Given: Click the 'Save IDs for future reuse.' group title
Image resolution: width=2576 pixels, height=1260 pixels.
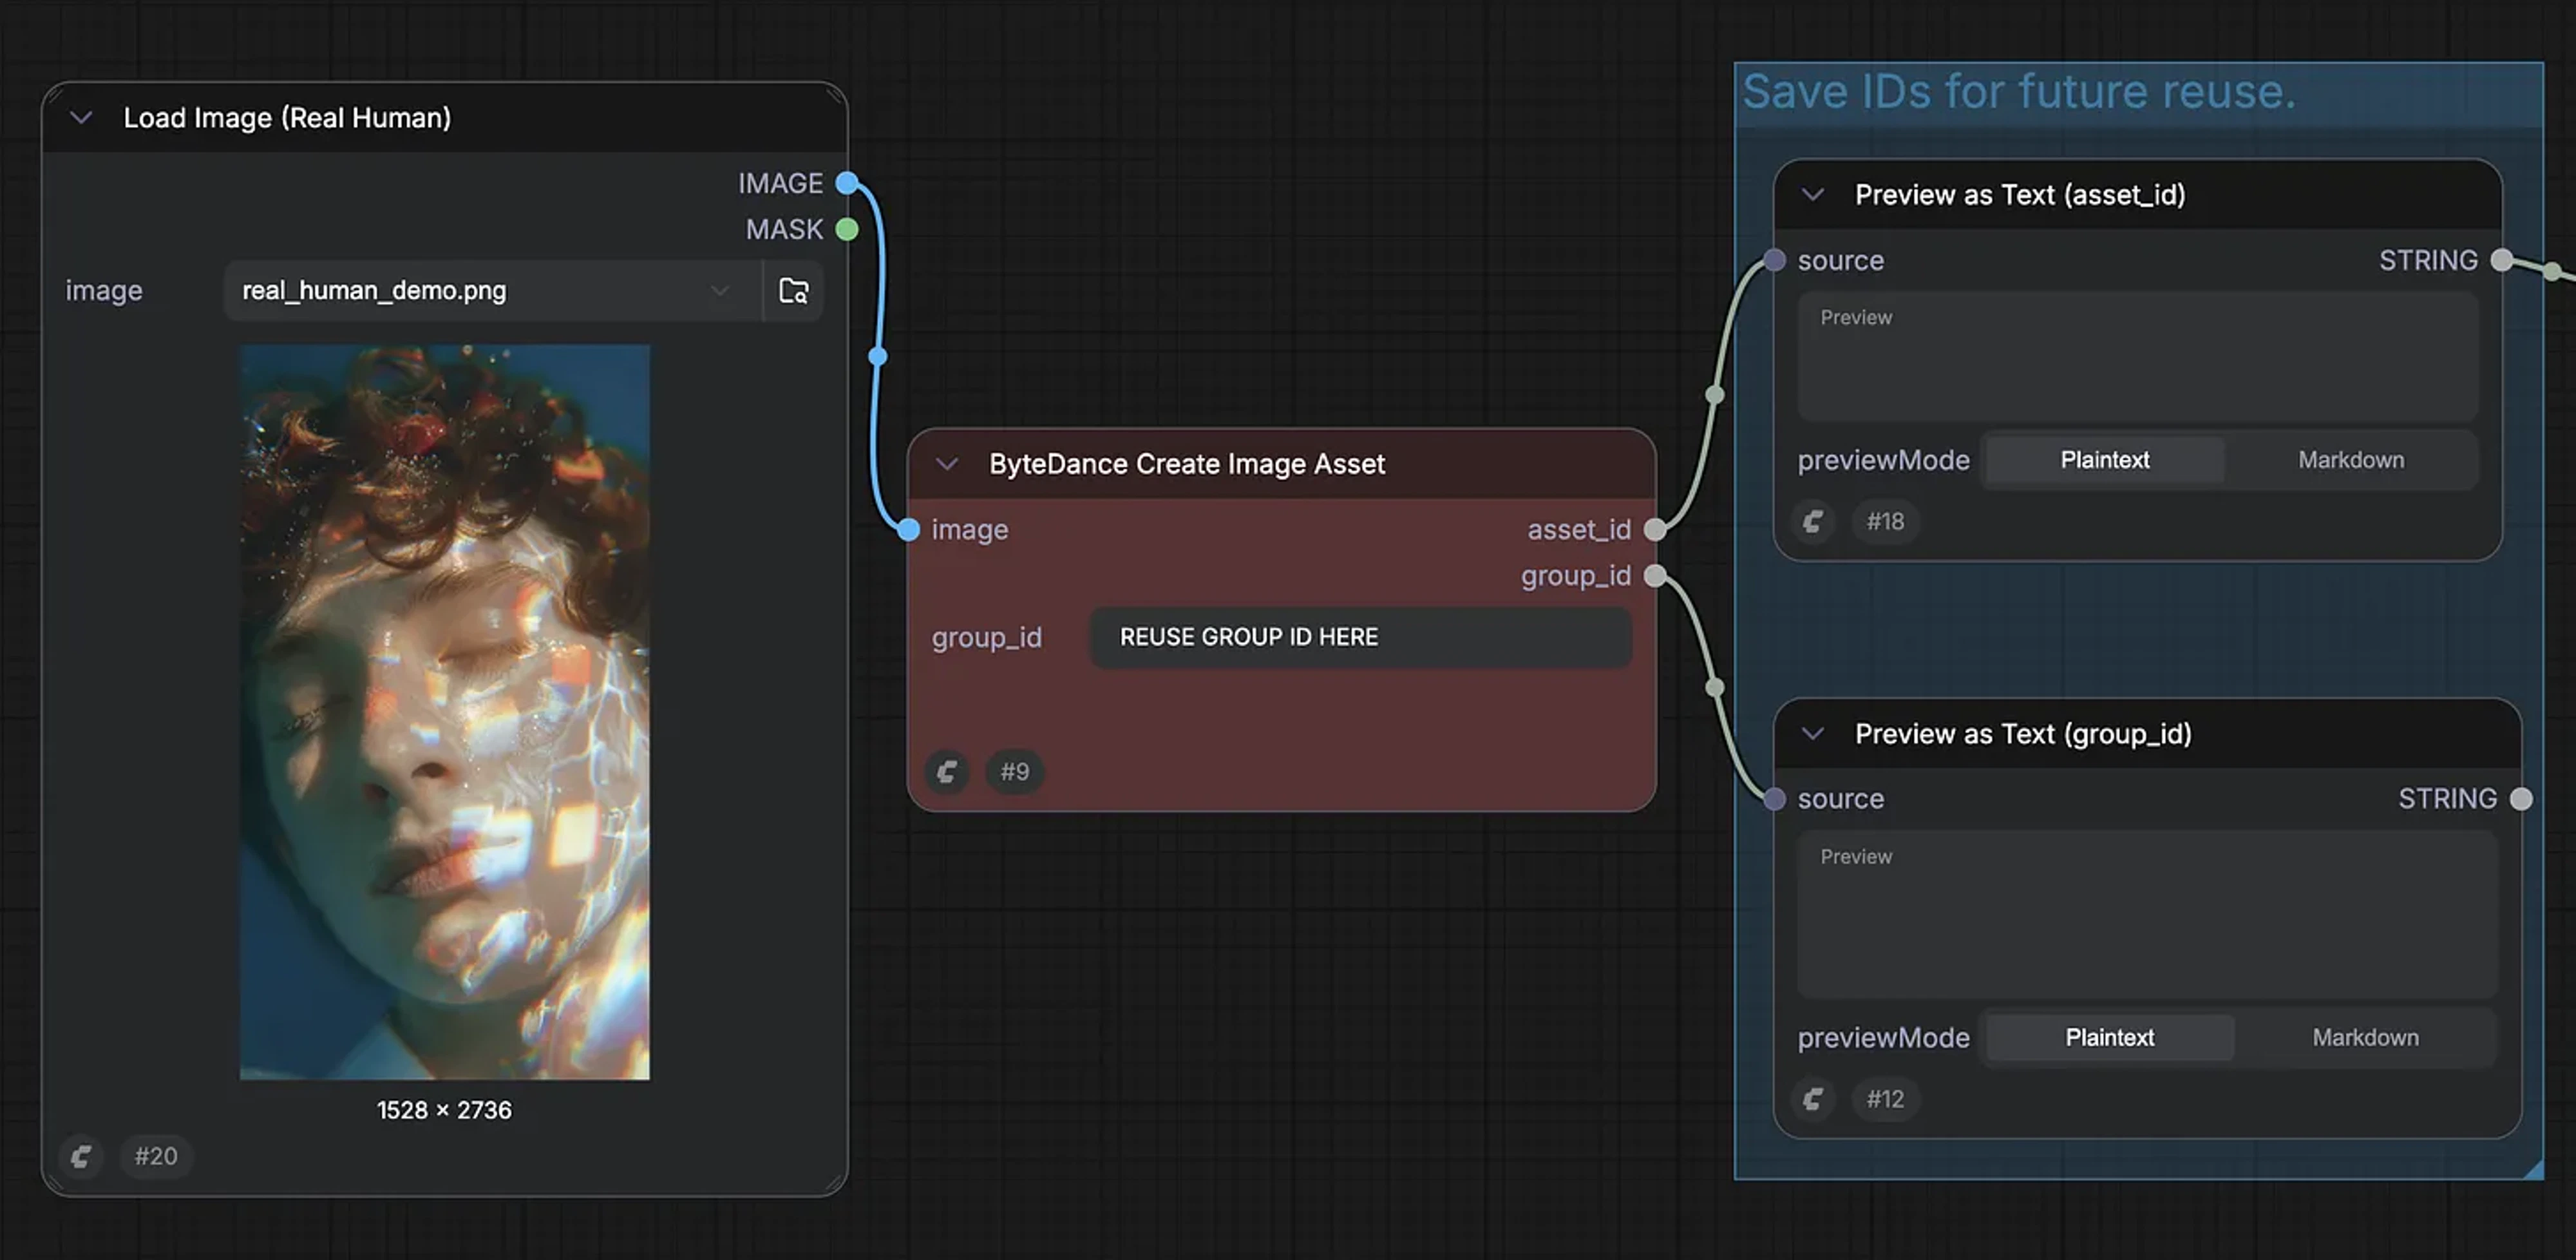Looking at the screenshot, I should 2018,92.
